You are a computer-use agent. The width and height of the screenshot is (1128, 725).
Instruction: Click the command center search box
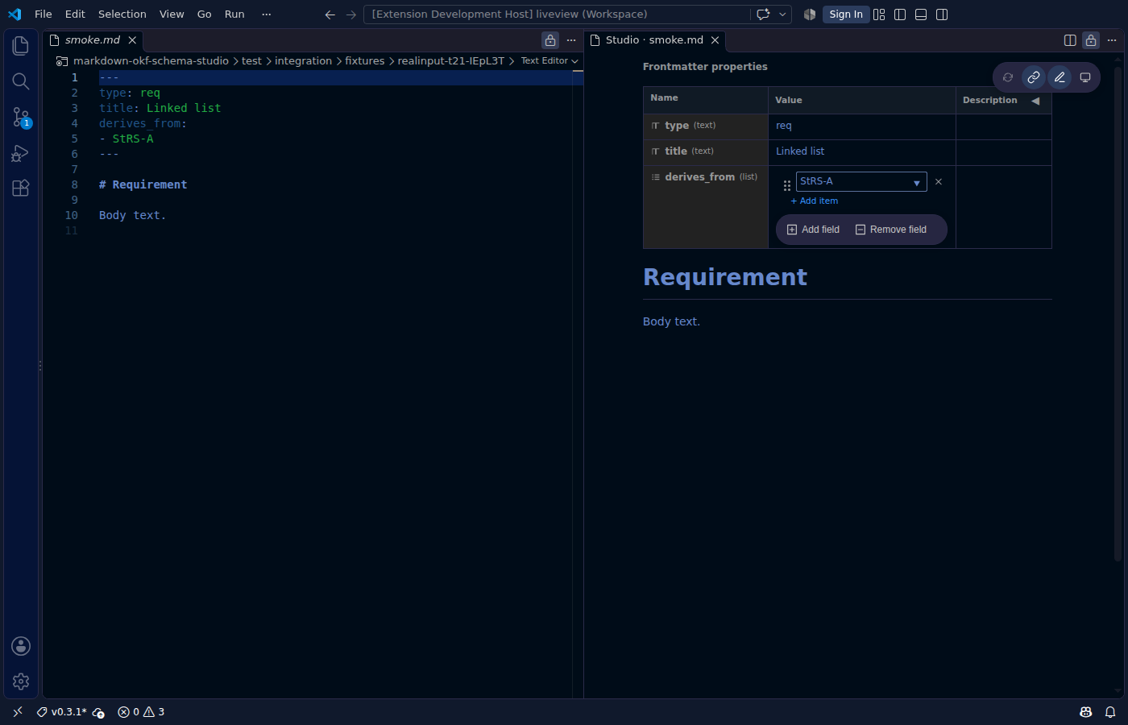coord(557,14)
